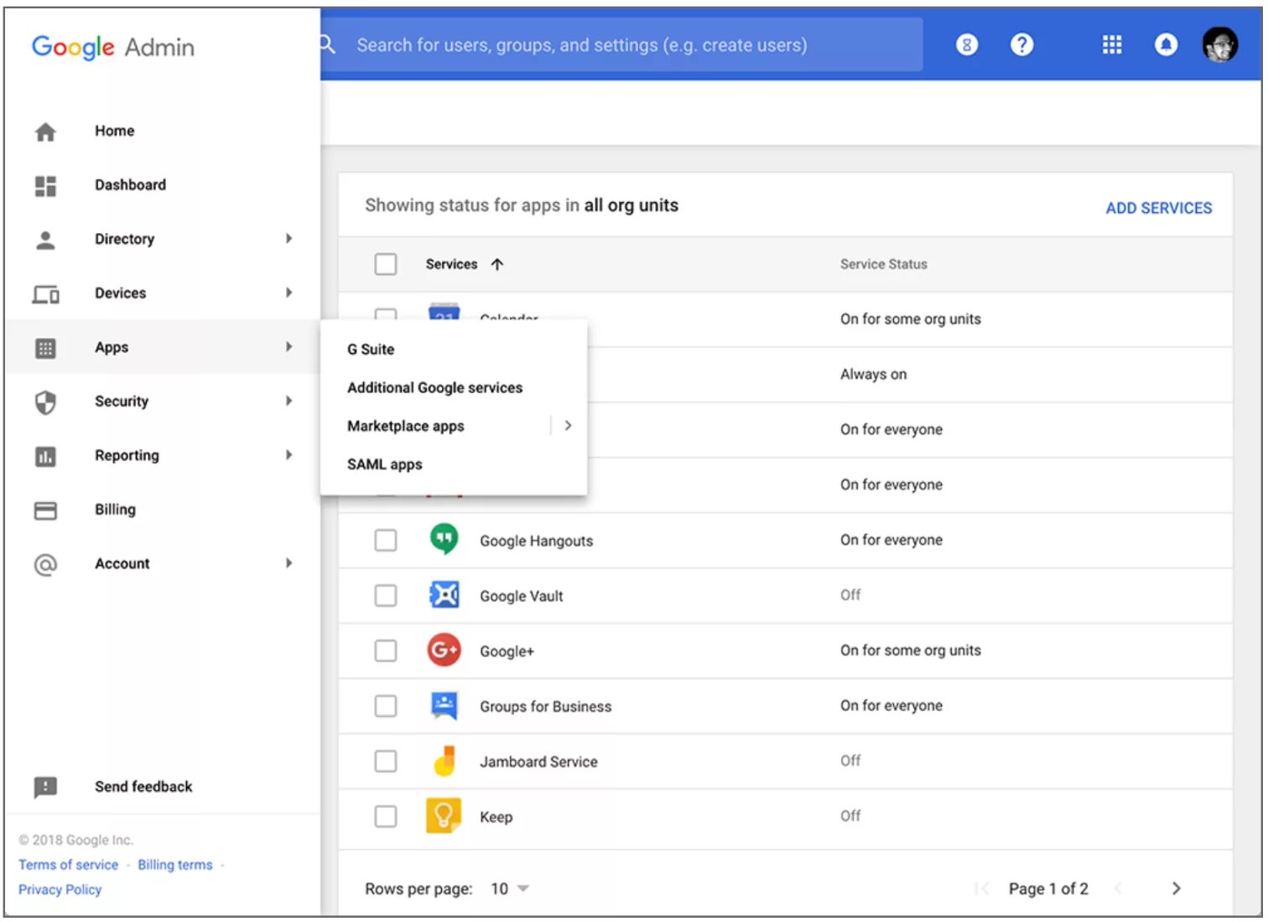
Task: Go to the next page arrow
Action: 1176,888
